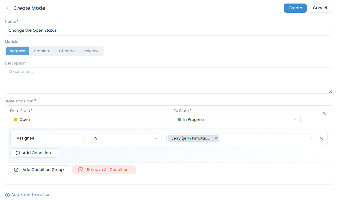Image resolution: width=343 pixels, height=204 pixels.
Task: Click the plus icon in Add Condition
Action: (18, 153)
